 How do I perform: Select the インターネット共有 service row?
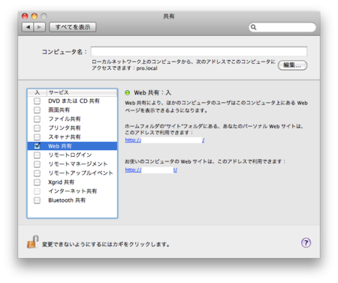pos(72,191)
